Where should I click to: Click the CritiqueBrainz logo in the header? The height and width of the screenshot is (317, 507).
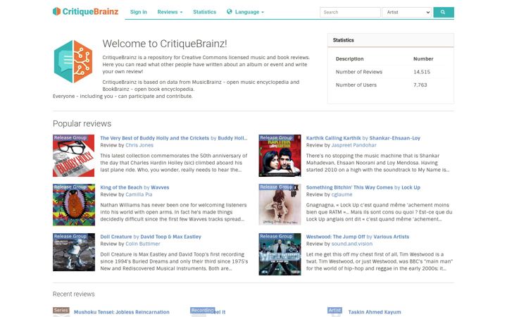[85, 12]
